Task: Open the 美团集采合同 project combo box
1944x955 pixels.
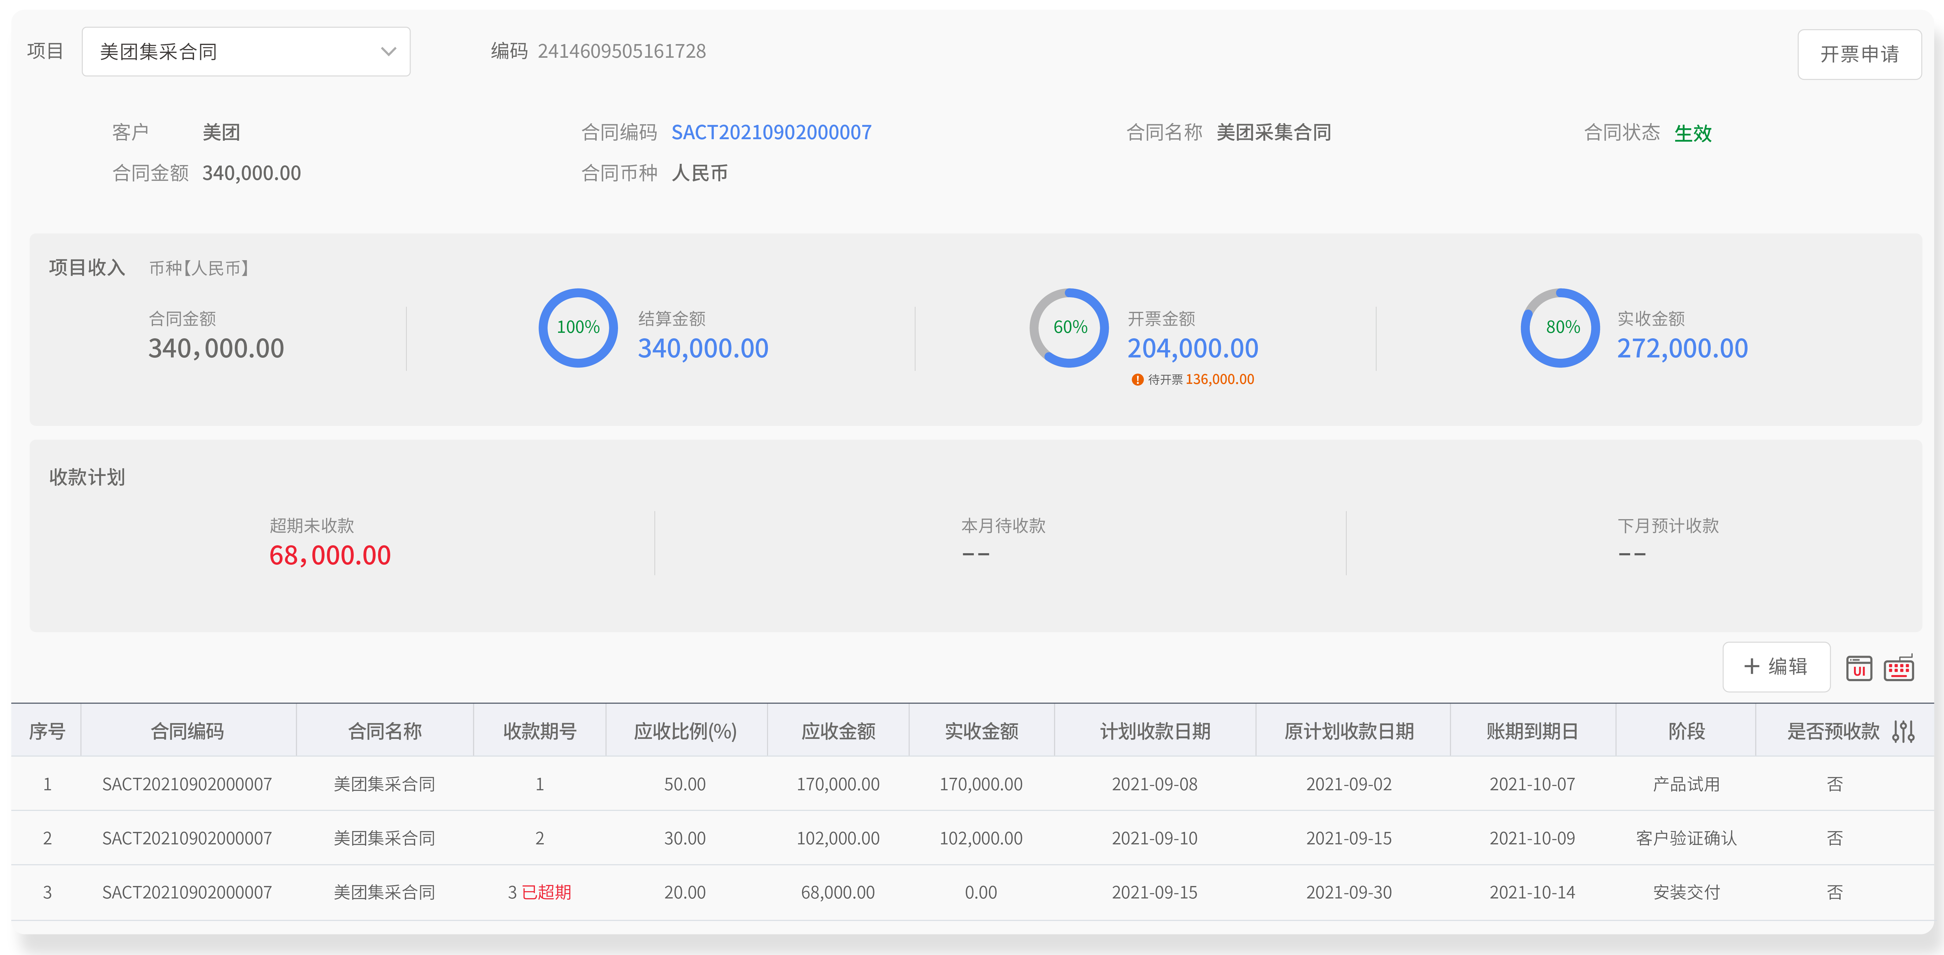Action: (246, 51)
